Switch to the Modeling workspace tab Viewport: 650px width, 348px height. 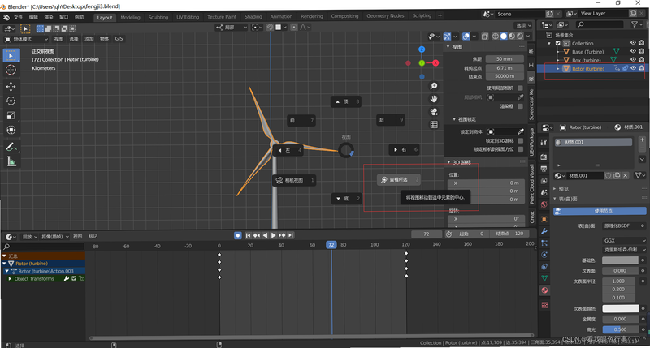point(130,17)
